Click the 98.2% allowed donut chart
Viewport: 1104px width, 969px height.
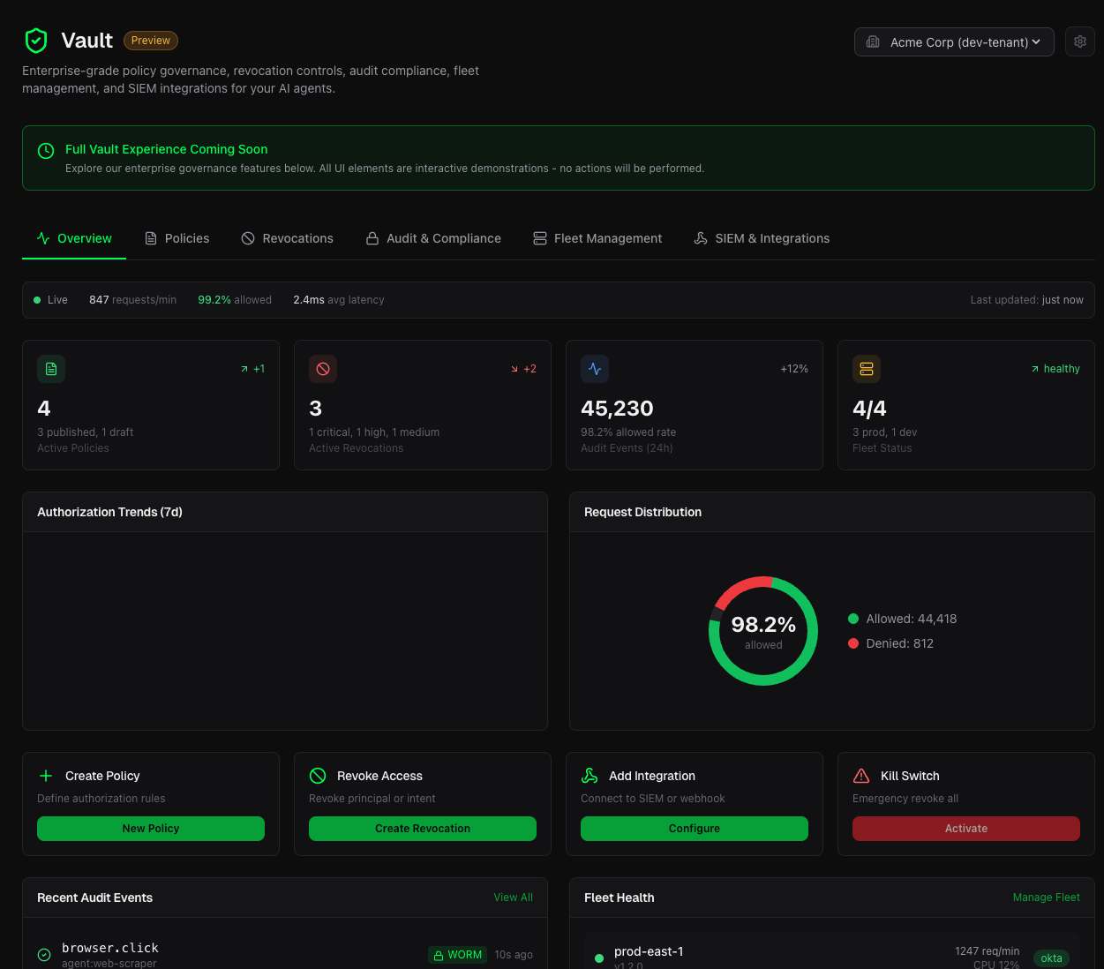pos(763,631)
